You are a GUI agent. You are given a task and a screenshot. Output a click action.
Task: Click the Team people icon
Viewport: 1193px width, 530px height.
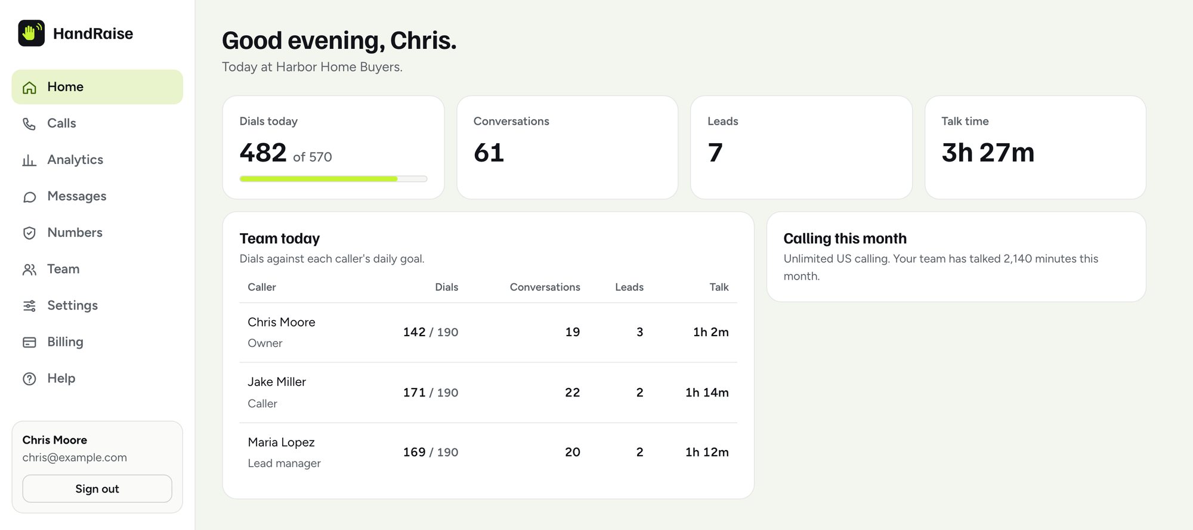coord(29,269)
